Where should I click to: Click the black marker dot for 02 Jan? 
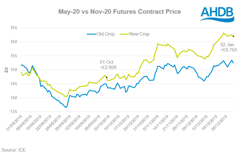[234, 36]
